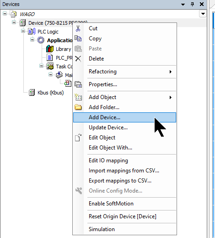This screenshot has width=215, height=238.
Task: Choose Edit Object With... entry
Action: pyautogui.click(x=124, y=148)
